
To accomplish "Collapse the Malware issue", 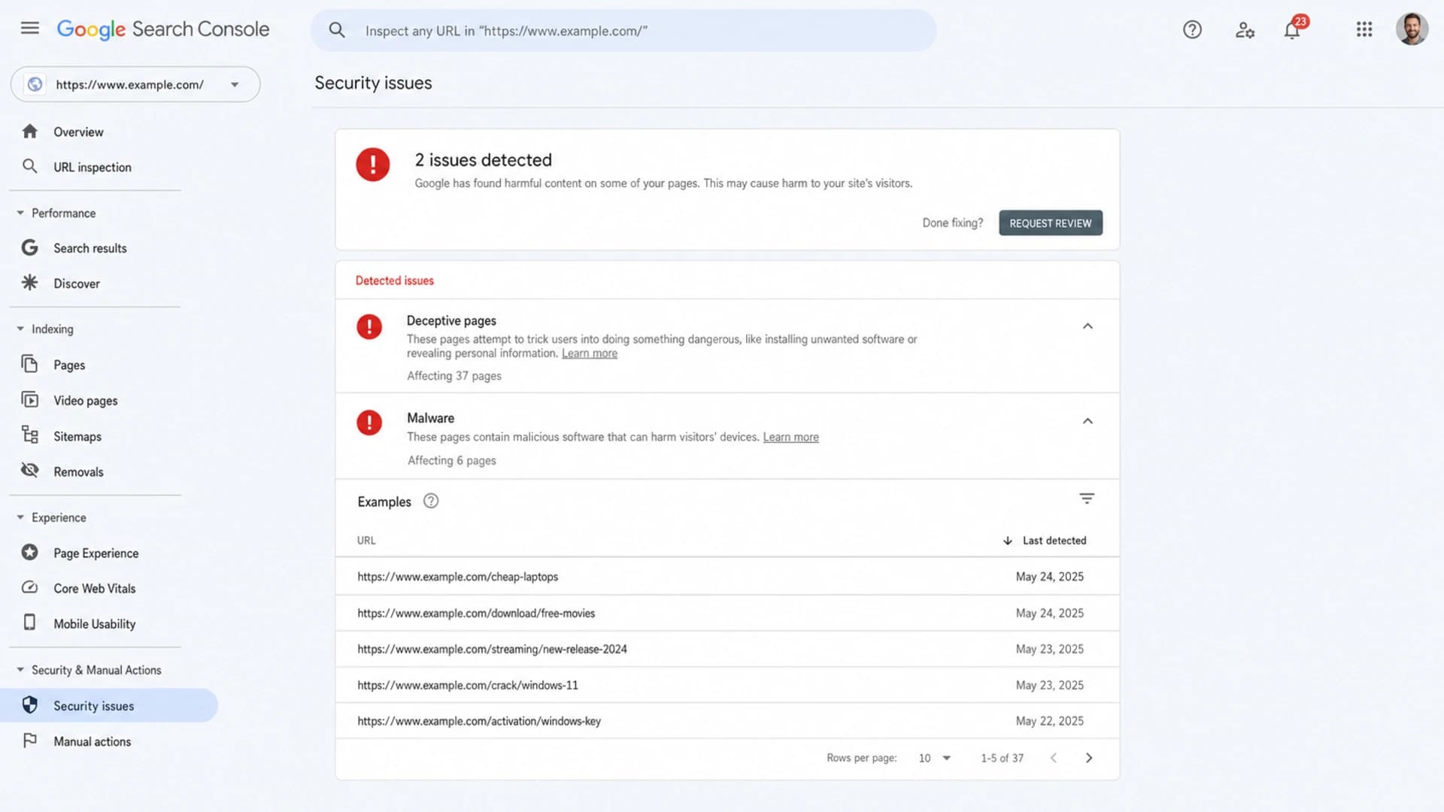I will (x=1088, y=421).
